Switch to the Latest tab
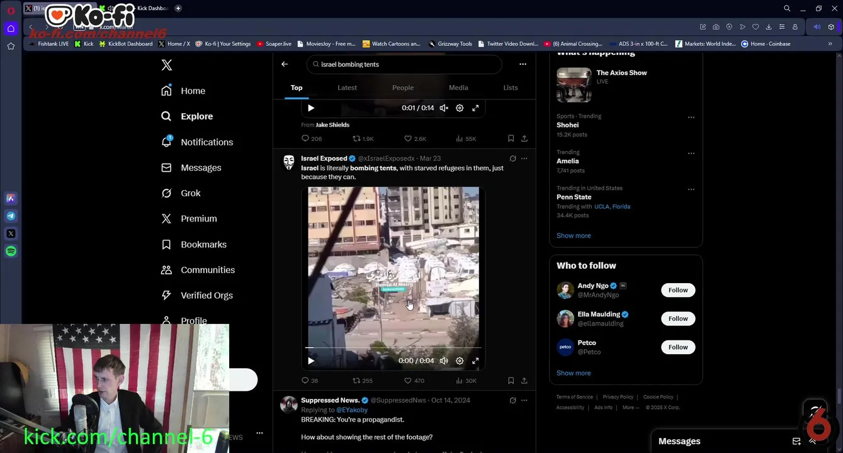The height and width of the screenshot is (453, 843). pos(347,88)
